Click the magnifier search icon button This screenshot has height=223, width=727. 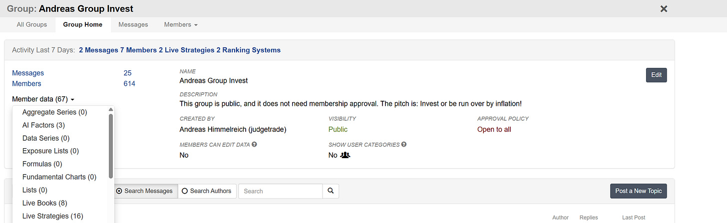(331, 191)
